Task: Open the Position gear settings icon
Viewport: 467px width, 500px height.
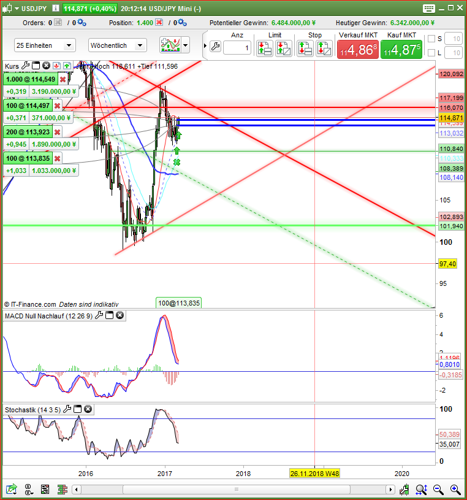Action: 183,22
